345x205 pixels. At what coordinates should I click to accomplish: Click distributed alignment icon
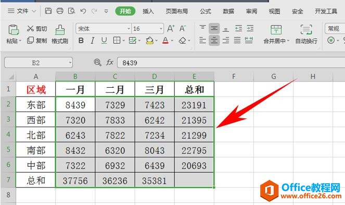[x=249, y=40]
